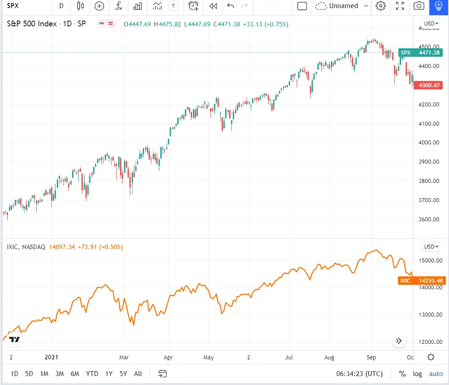Open the USD currency dropdown for SPX
Screen dimensions: 449x385
coord(431,23)
